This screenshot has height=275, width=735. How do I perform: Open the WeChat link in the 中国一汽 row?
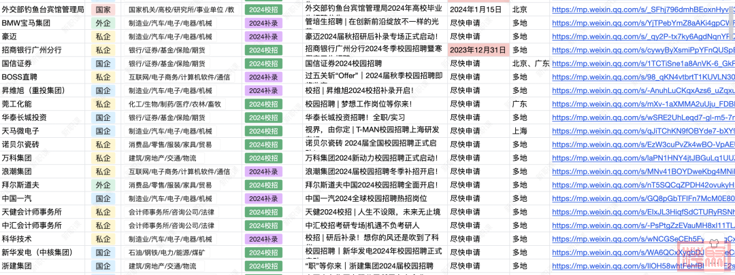(643, 198)
